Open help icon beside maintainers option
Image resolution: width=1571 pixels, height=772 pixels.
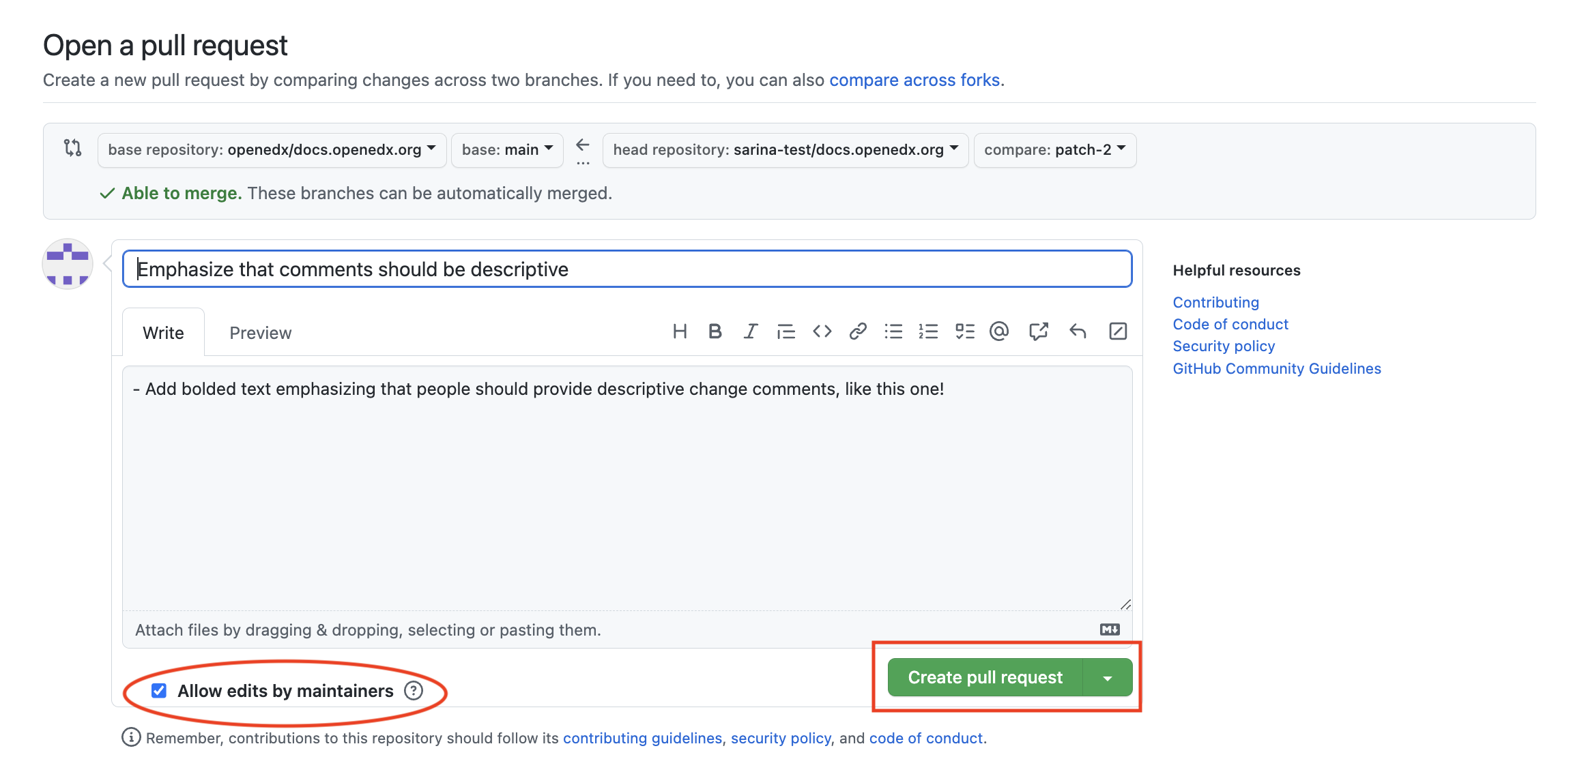click(x=414, y=691)
